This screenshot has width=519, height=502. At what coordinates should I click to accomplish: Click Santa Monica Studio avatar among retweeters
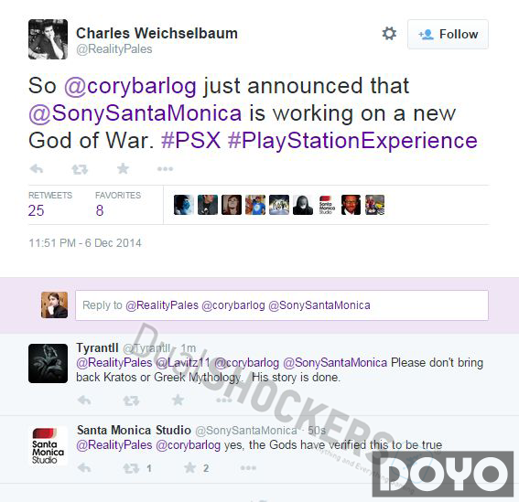pyautogui.click(x=327, y=205)
